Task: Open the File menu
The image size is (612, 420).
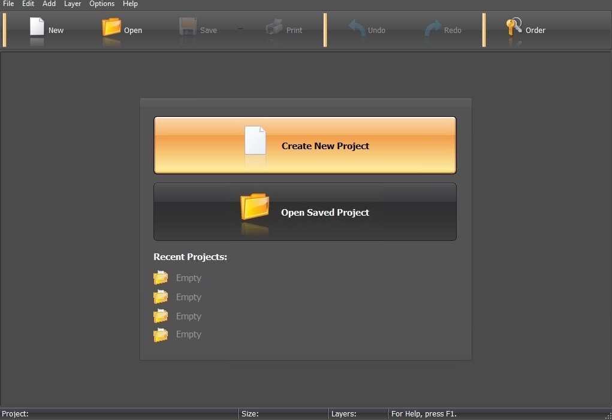Action: tap(8, 4)
